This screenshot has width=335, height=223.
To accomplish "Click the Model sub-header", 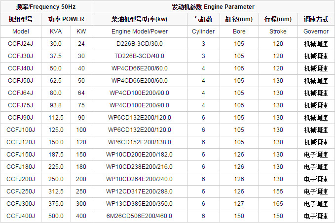I will 21,32.
